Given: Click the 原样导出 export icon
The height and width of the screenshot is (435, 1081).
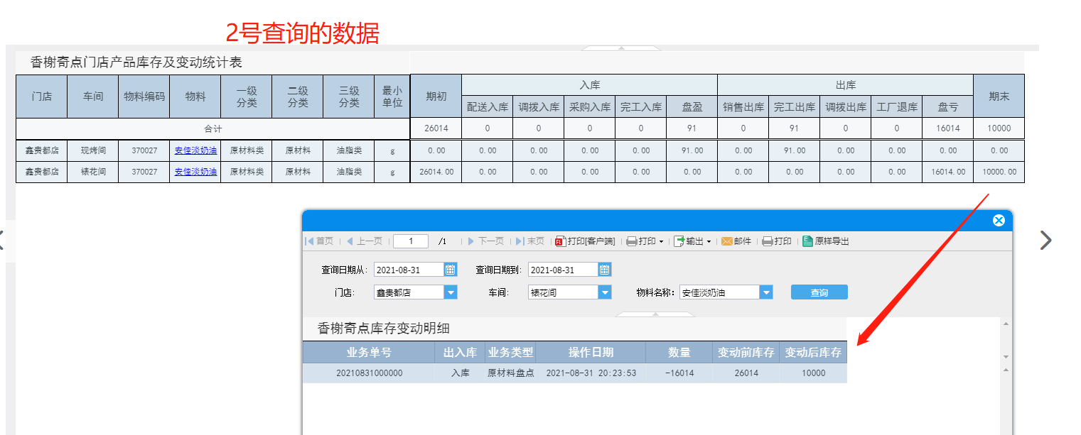Looking at the screenshot, I should click(807, 241).
